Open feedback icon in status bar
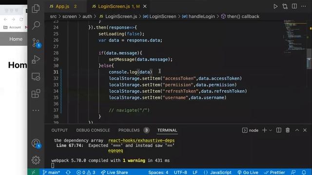 (x=293, y=172)
